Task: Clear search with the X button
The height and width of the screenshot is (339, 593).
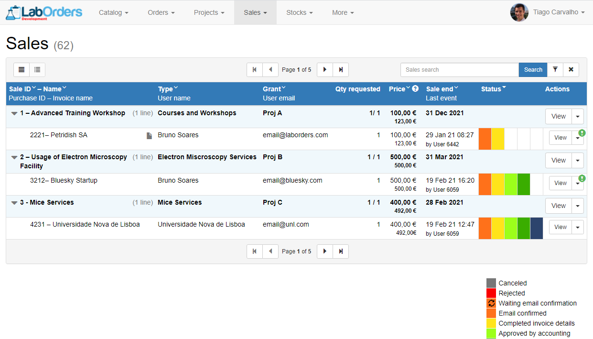Action: (571, 70)
